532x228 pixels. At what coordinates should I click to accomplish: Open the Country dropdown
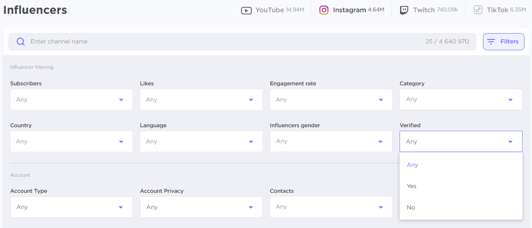click(x=72, y=141)
